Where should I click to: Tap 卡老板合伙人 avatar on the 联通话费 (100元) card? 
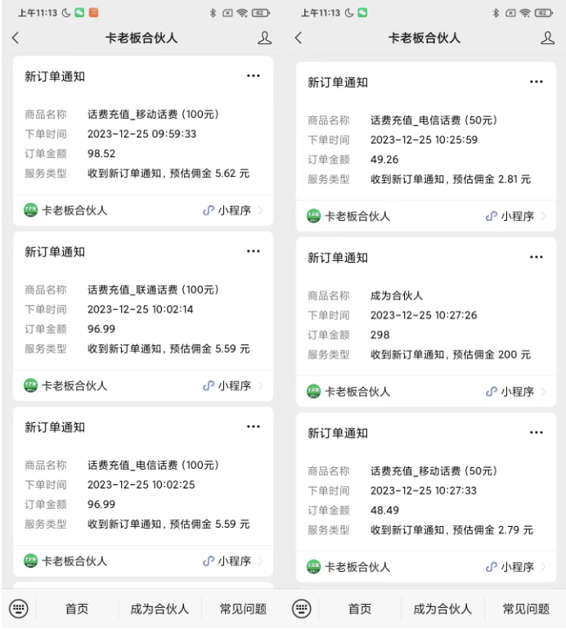[x=31, y=385]
